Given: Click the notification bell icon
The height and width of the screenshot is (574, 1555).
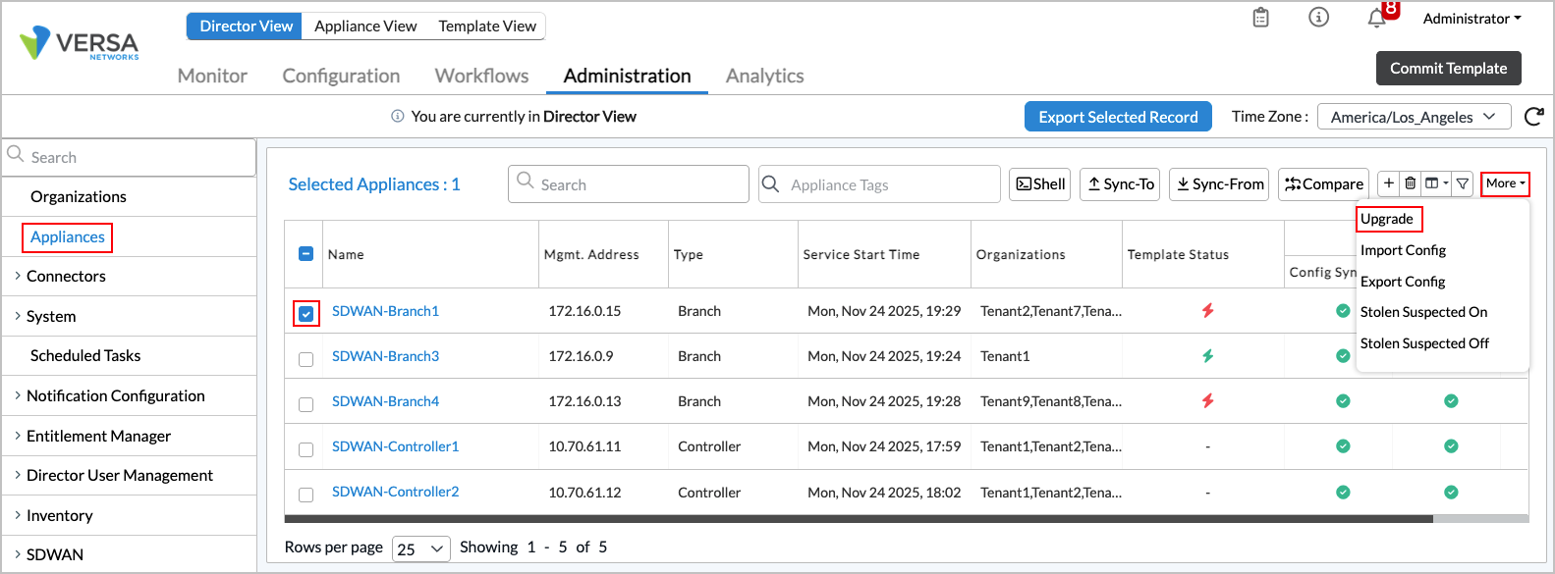Looking at the screenshot, I should [x=1377, y=19].
